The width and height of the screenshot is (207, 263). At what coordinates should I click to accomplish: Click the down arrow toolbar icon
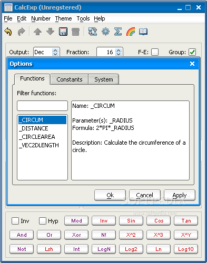[51, 32]
